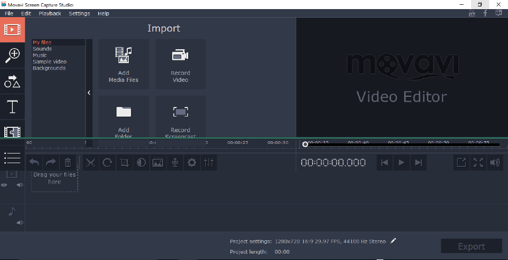Open the Import media tab
The height and width of the screenshot is (260, 508).
tap(12, 30)
